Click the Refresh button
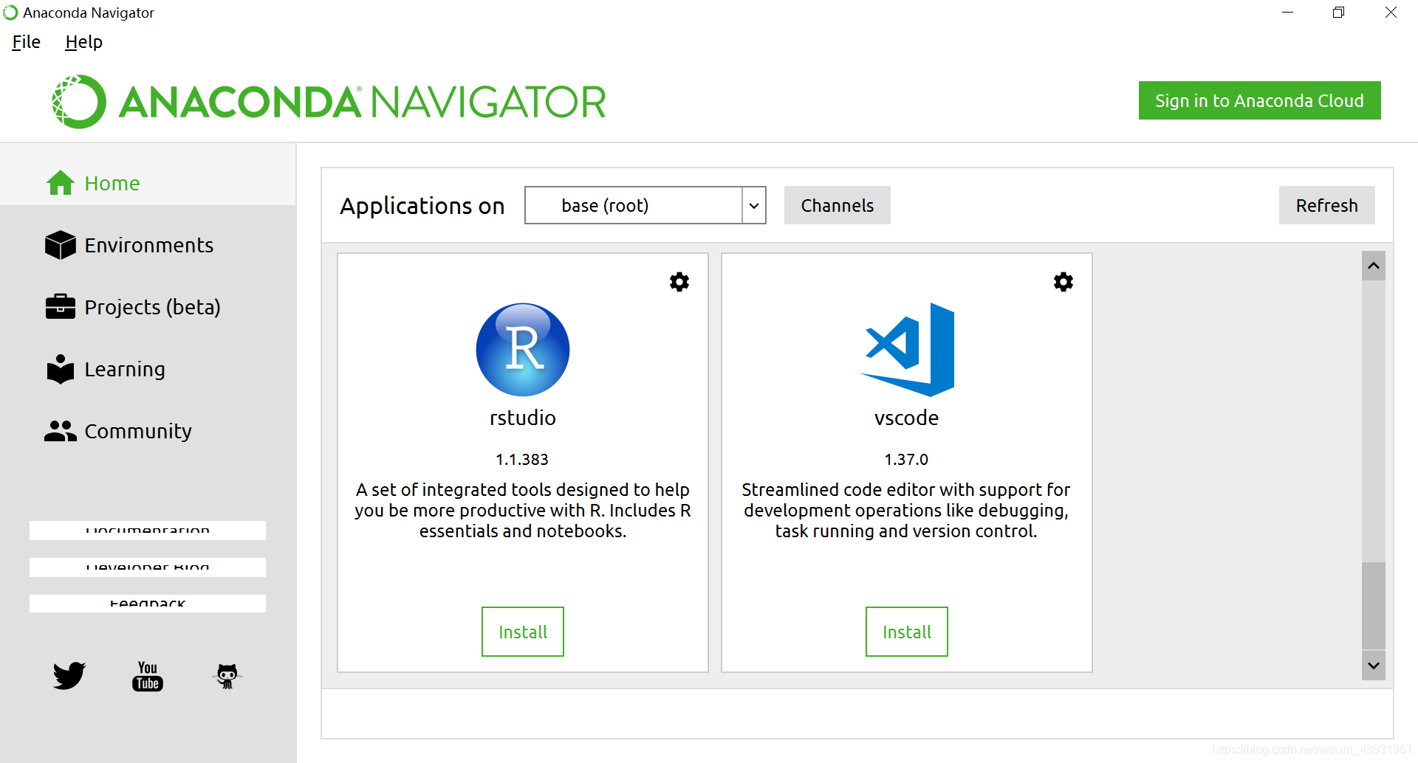Image resolution: width=1418 pixels, height=763 pixels. click(1326, 205)
